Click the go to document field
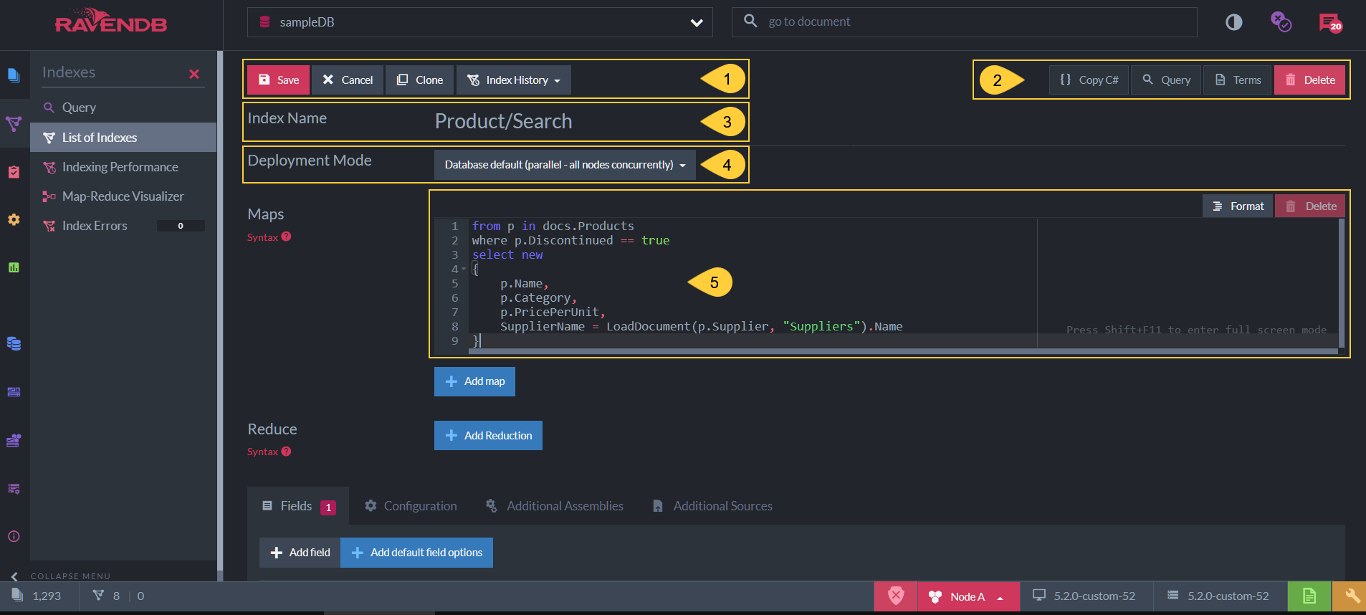Viewport: 1366px width, 615px height. [x=965, y=22]
